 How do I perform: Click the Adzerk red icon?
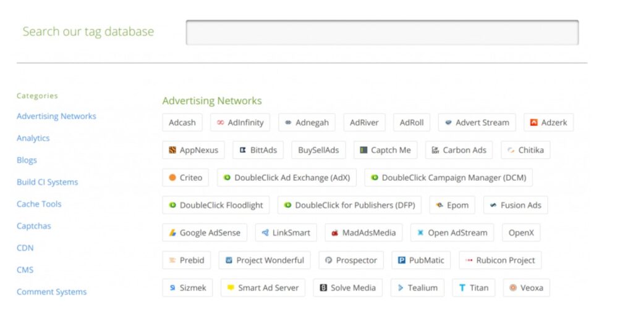click(534, 123)
